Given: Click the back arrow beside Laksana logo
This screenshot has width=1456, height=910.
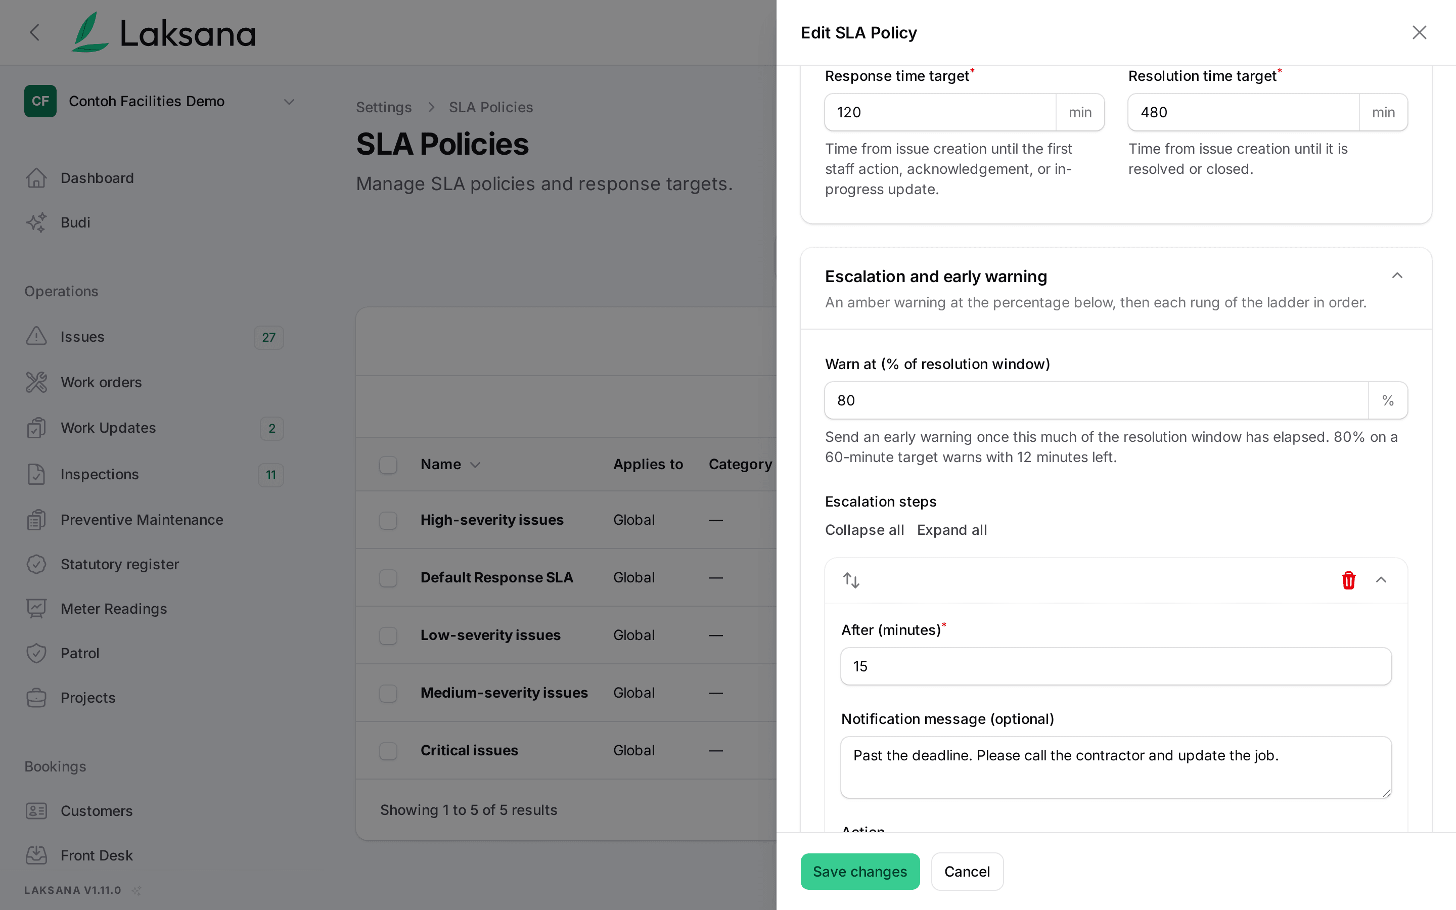Looking at the screenshot, I should point(35,32).
